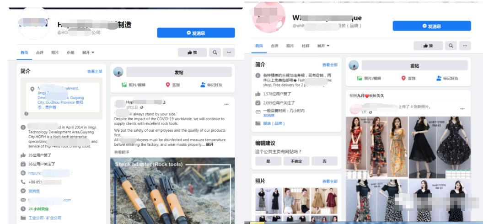Click 发消息 link under the reply time
494x224 pixels.
tap(269, 116)
